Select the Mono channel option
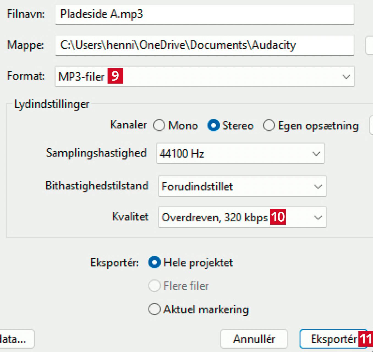This screenshot has width=373, height=352. click(159, 125)
